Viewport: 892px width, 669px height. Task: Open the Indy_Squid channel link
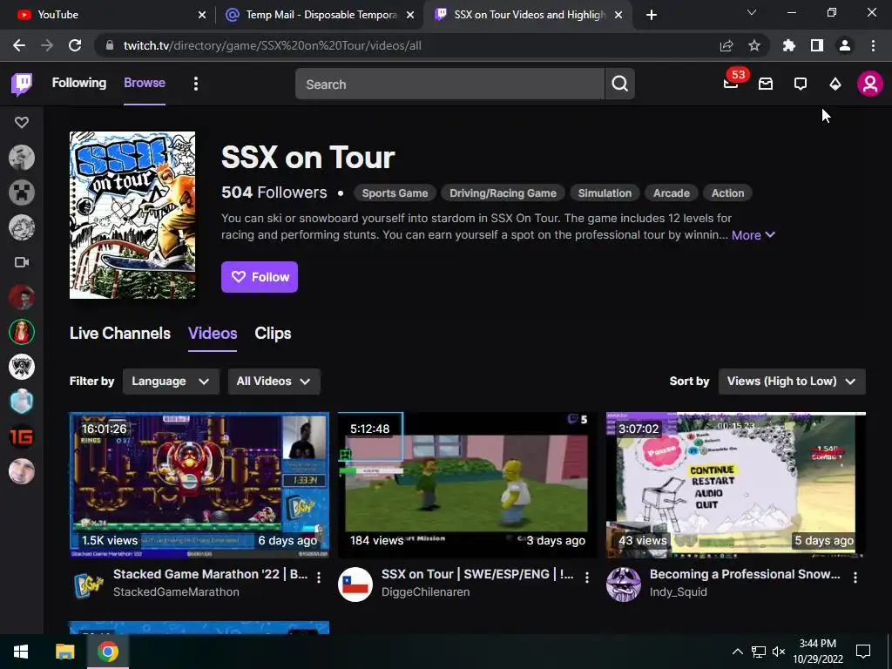(x=678, y=591)
